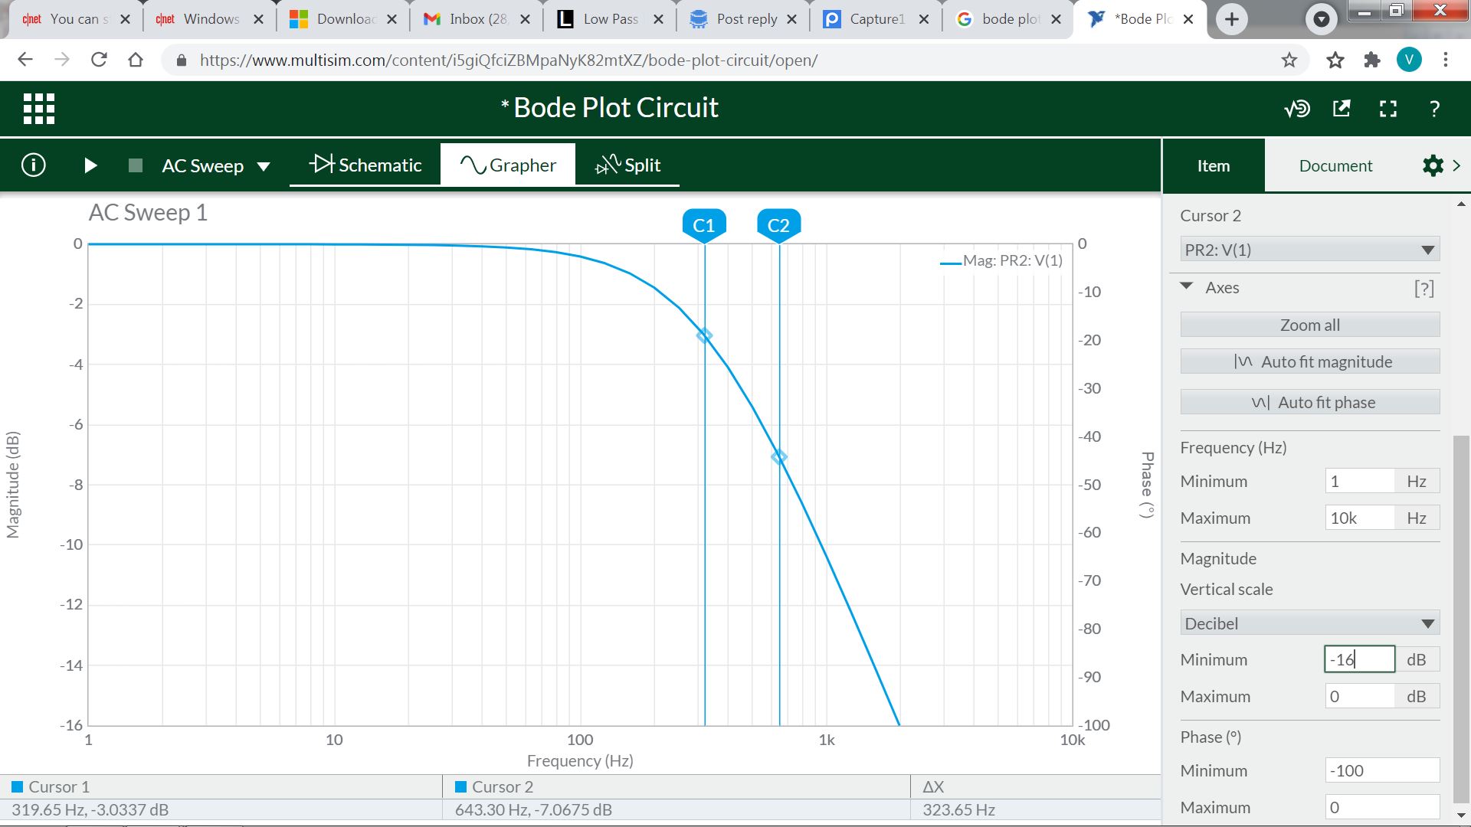
Task: Open the PR2: V(1) cursor trace dropdown
Action: point(1309,250)
